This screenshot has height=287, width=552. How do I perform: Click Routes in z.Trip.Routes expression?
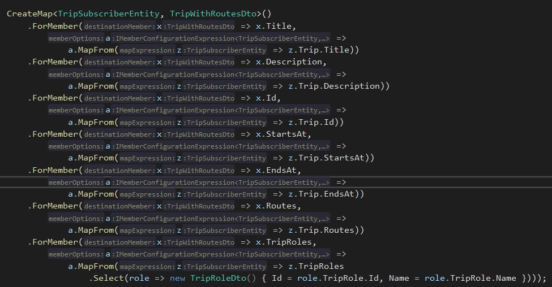339,230
